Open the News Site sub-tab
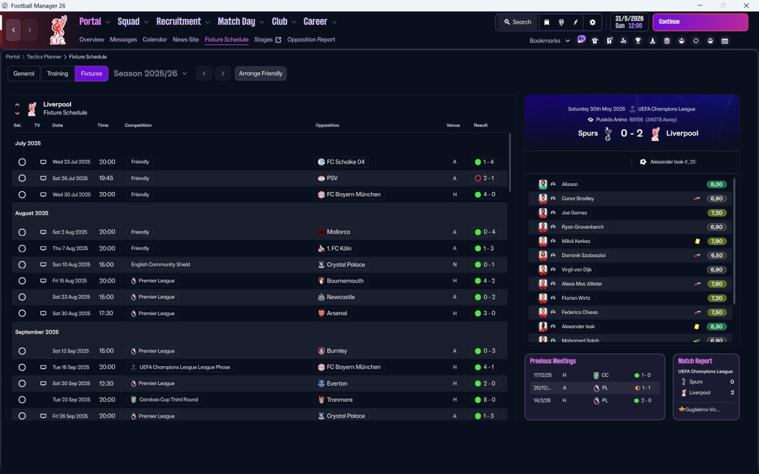Viewport: 759px width, 474px height. (186, 40)
